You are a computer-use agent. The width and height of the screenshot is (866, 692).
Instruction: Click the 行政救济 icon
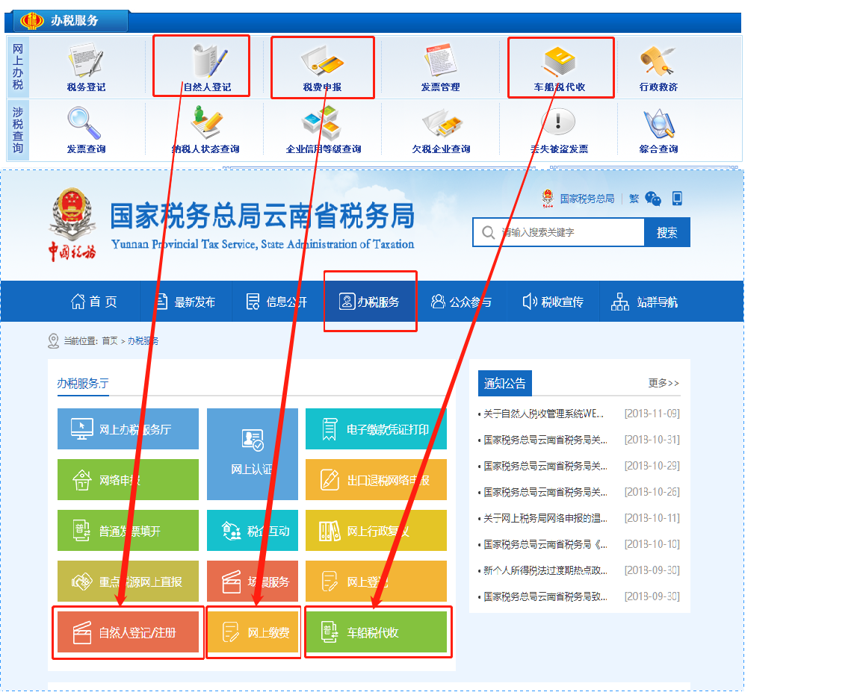[x=658, y=67]
